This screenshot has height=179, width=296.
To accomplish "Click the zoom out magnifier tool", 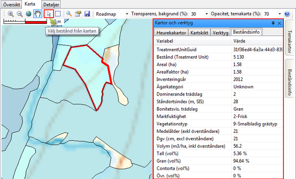I will 20,14.
